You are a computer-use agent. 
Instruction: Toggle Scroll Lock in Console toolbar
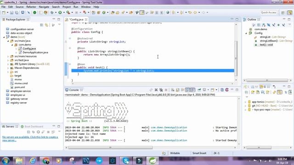(178, 90)
